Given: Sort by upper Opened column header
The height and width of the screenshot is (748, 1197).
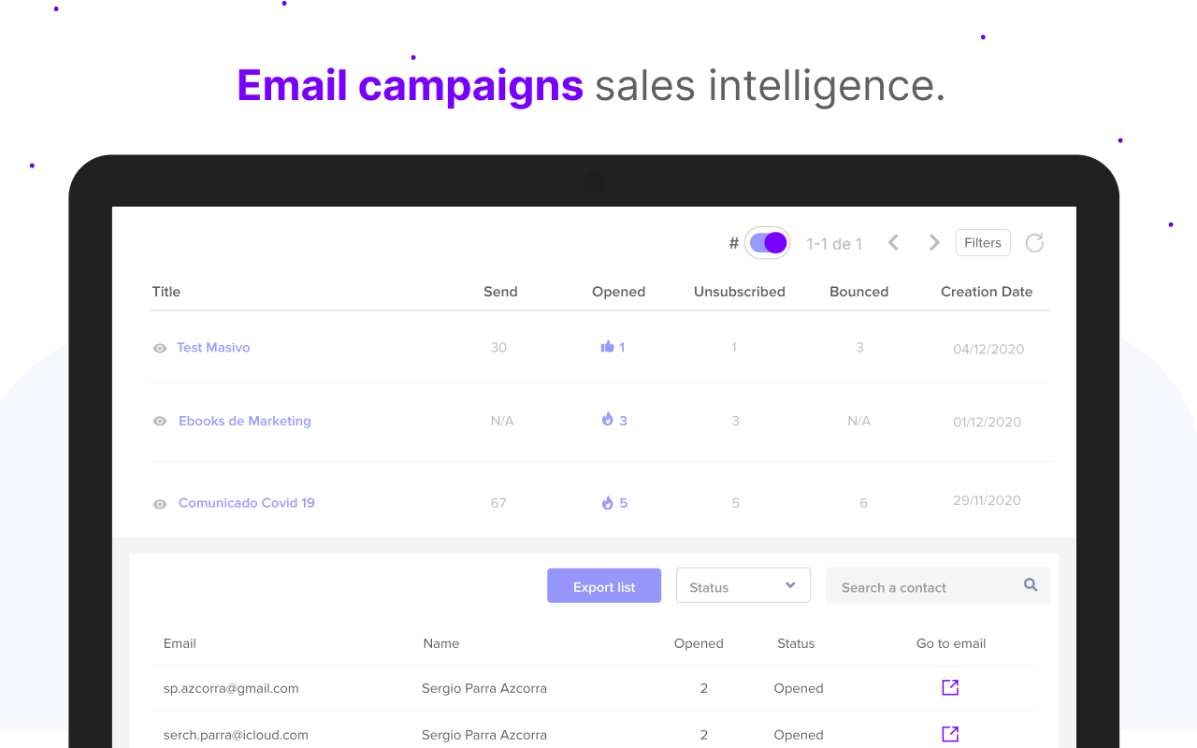Looking at the screenshot, I should pos(619,292).
